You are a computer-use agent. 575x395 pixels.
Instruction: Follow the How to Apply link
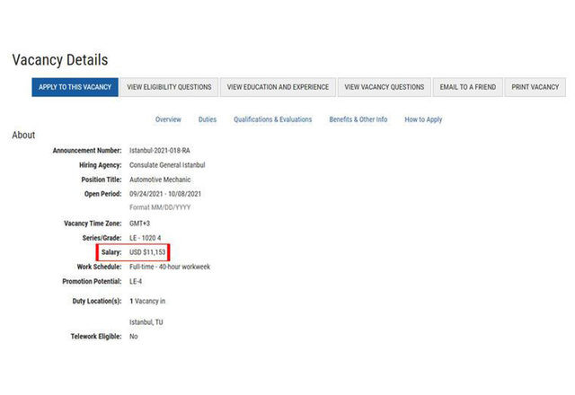pyautogui.click(x=423, y=119)
